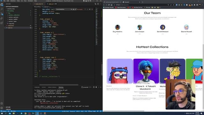Screen dimensions: 204x115
Task: Open Logo.png in the explorer
Action: tap(11, 24)
